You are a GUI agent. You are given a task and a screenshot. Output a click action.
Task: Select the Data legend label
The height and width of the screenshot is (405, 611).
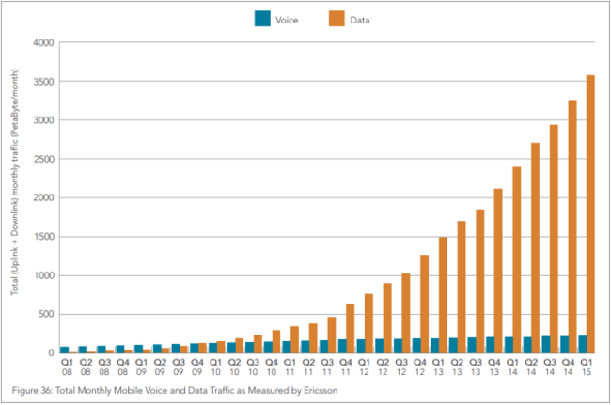pyautogui.click(x=360, y=21)
